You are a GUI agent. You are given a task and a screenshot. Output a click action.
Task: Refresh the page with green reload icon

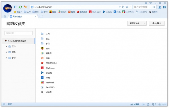coord(20,7)
